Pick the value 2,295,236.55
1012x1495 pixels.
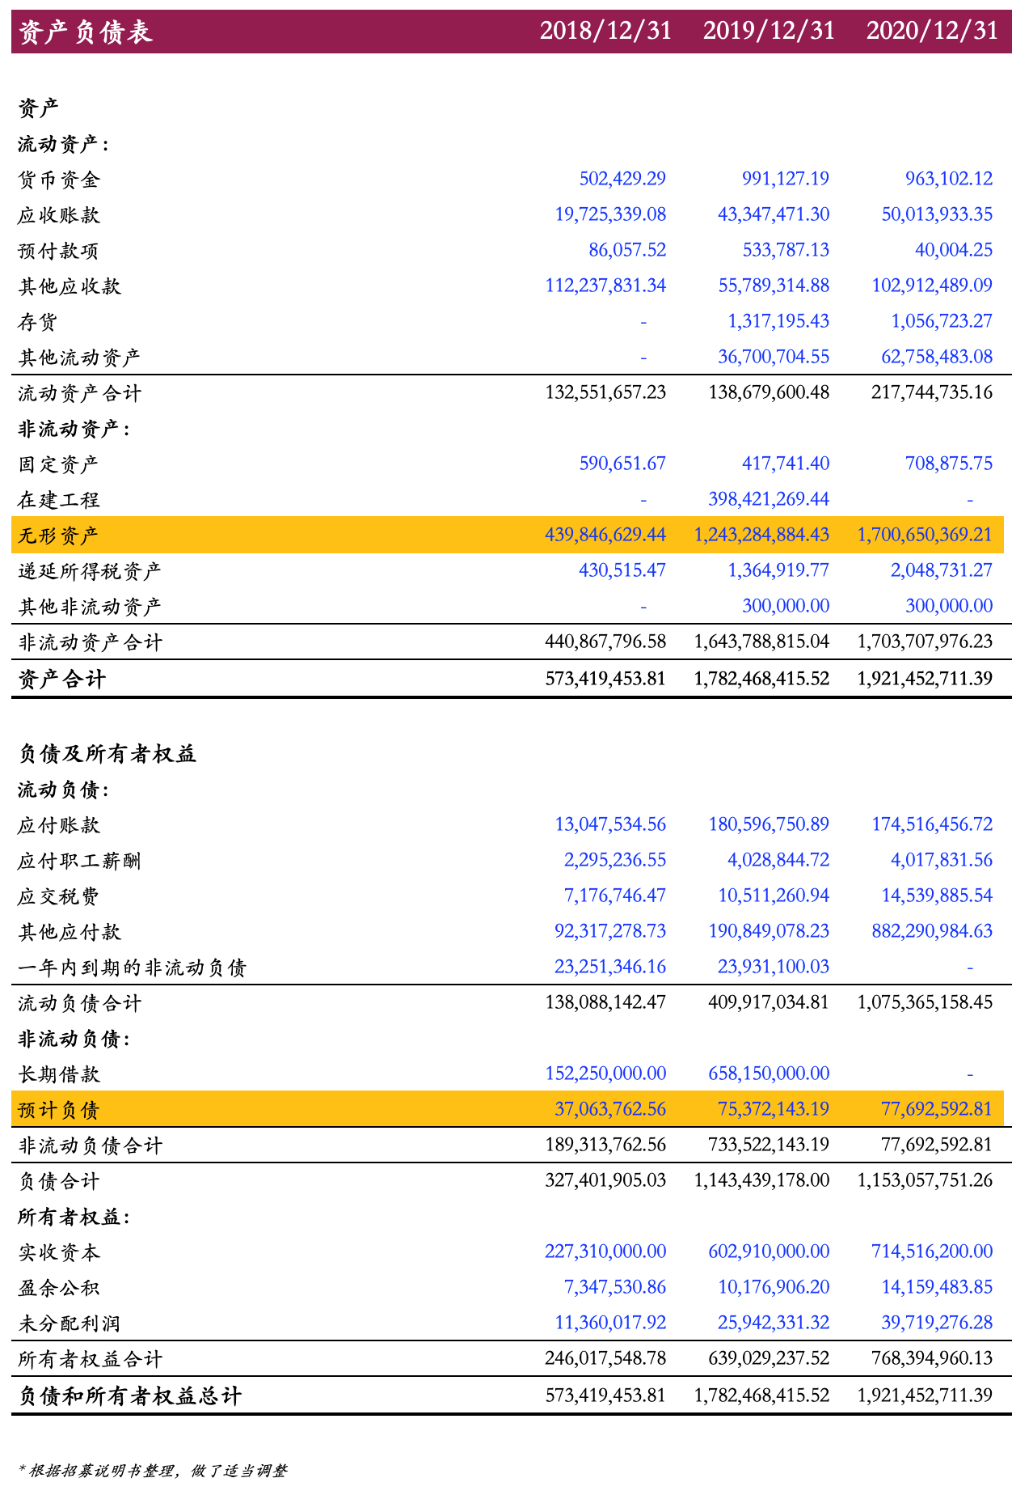coord(615,860)
